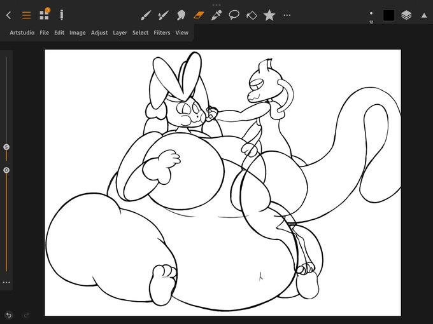Open the info icon
The height and width of the screenshot is (324, 433).
point(62,15)
